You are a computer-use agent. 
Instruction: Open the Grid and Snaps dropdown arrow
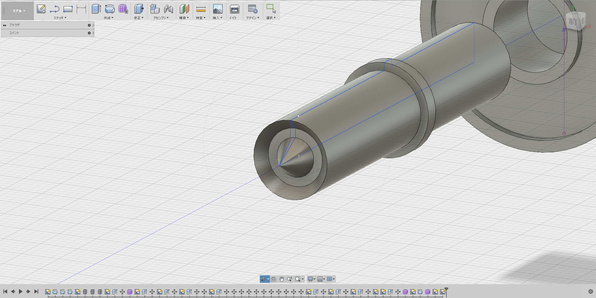point(324,279)
